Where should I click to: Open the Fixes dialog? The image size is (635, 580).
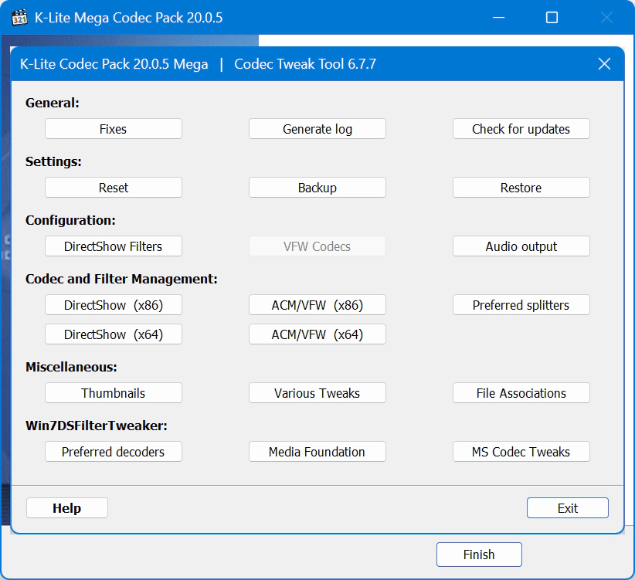point(114,129)
